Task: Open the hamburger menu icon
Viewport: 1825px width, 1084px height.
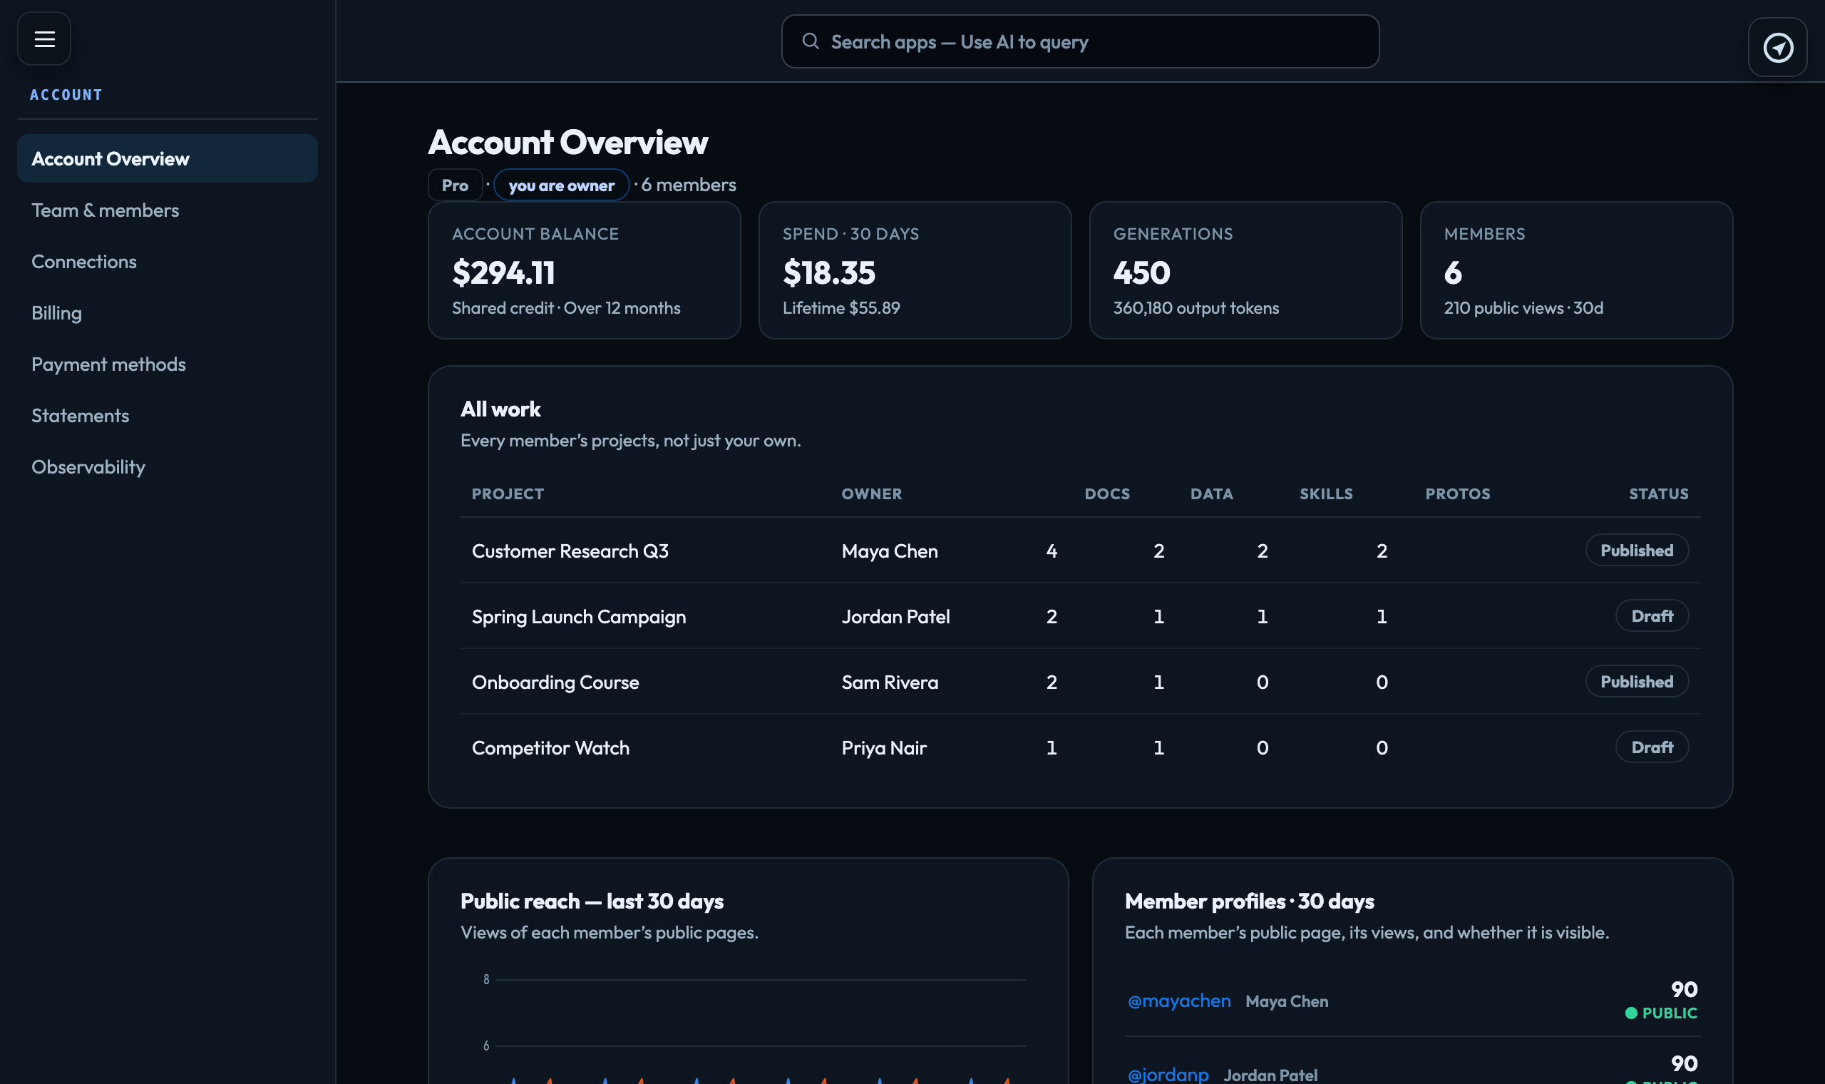Action: click(x=44, y=39)
